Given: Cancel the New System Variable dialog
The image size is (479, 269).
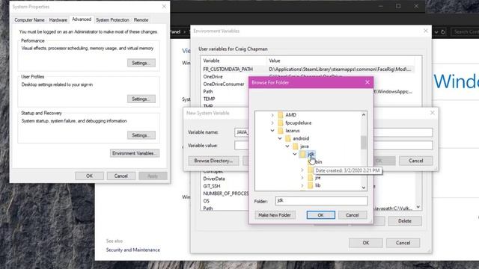Looking at the screenshot, I should (416, 161).
